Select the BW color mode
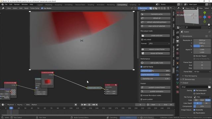Screen dimensions: 212x119 [196, 100]
